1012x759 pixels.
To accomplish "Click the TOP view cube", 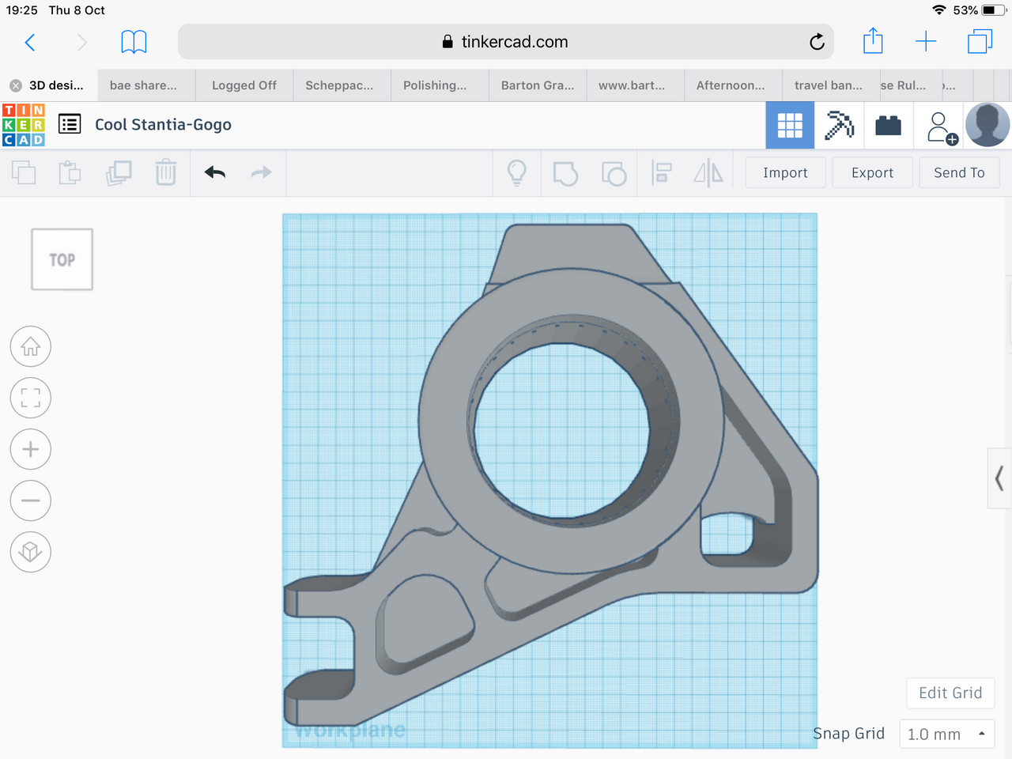I will coord(62,259).
